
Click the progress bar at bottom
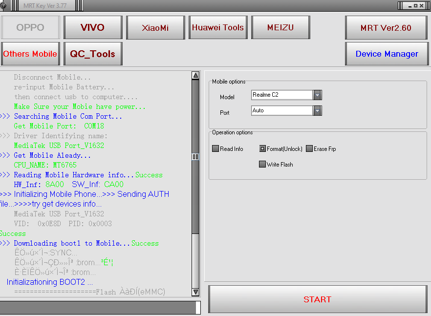pyautogui.click(x=100, y=308)
